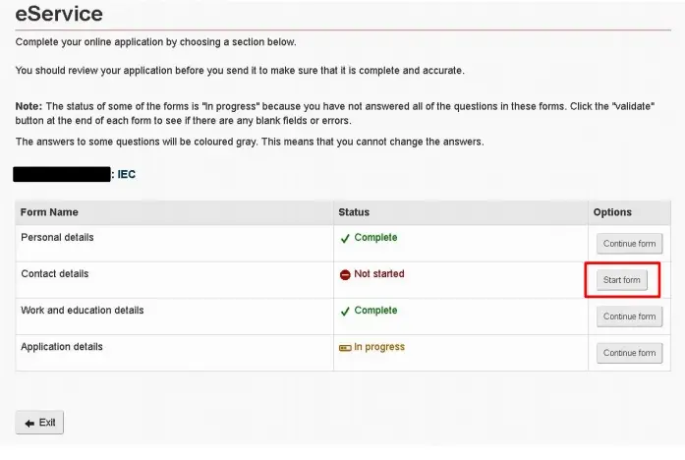This screenshot has height=460, width=685.
Task: Continue the Personal details form
Action: (630, 244)
